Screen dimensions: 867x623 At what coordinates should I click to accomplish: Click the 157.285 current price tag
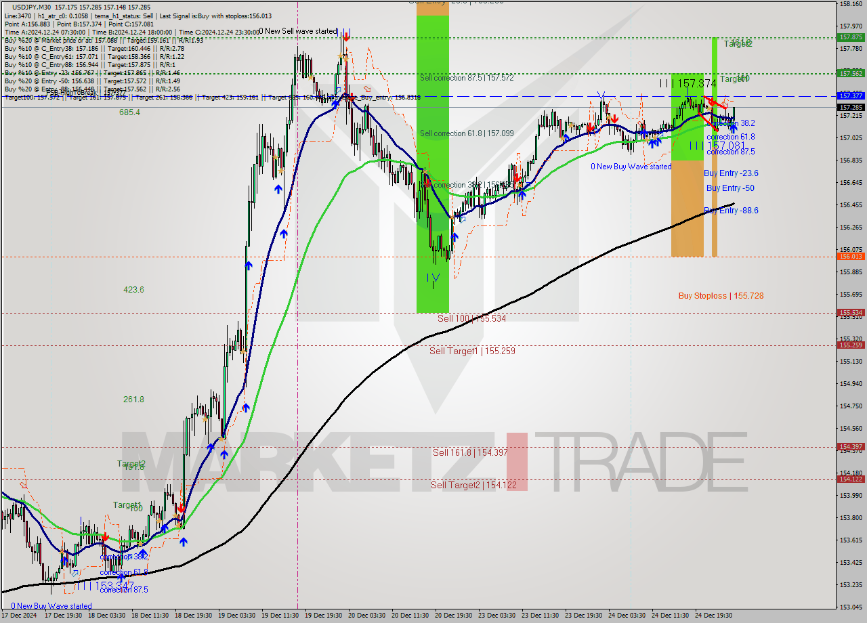click(x=851, y=107)
